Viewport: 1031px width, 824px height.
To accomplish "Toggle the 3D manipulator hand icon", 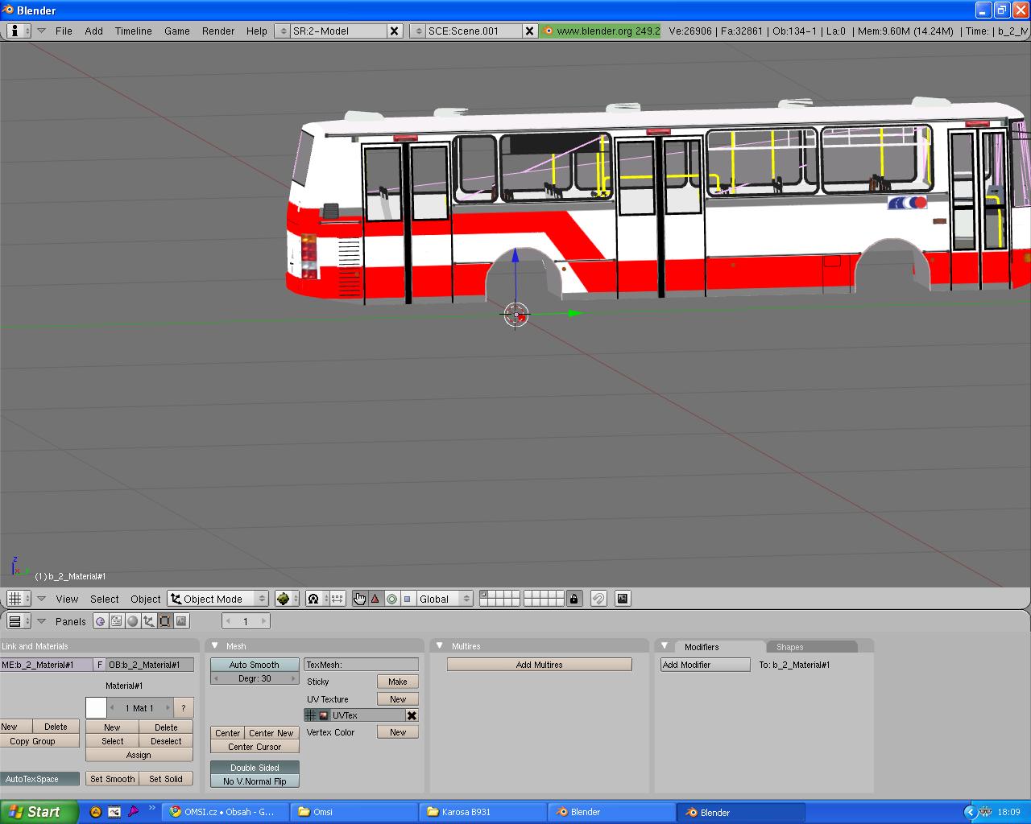I will click(x=359, y=599).
